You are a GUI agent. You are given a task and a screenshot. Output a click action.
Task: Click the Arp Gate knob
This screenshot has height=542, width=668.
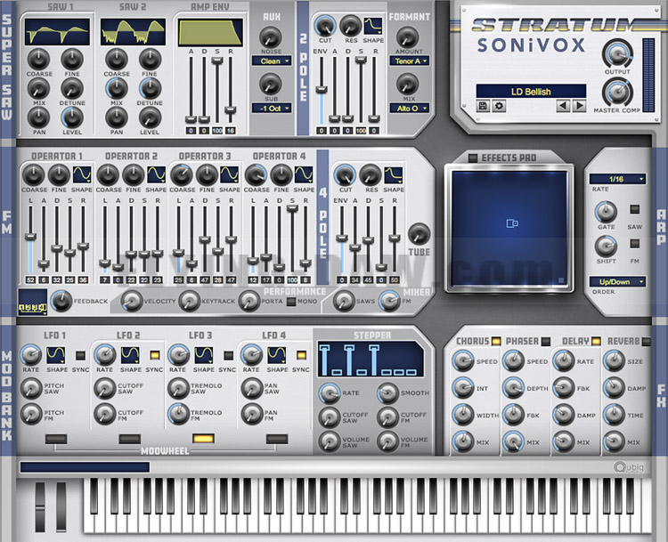606,212
